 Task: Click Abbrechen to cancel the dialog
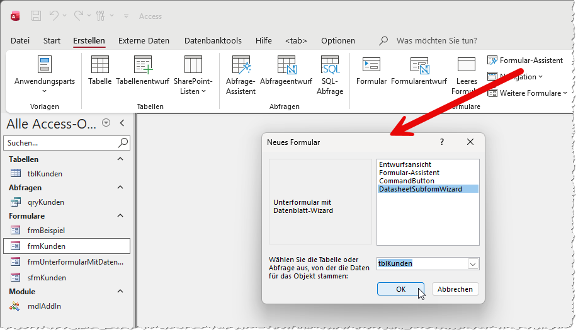point(455,289)
